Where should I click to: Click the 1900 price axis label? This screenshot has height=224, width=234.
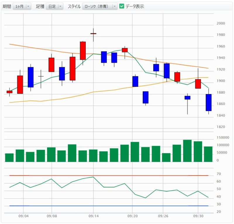(x=221, y=81)
